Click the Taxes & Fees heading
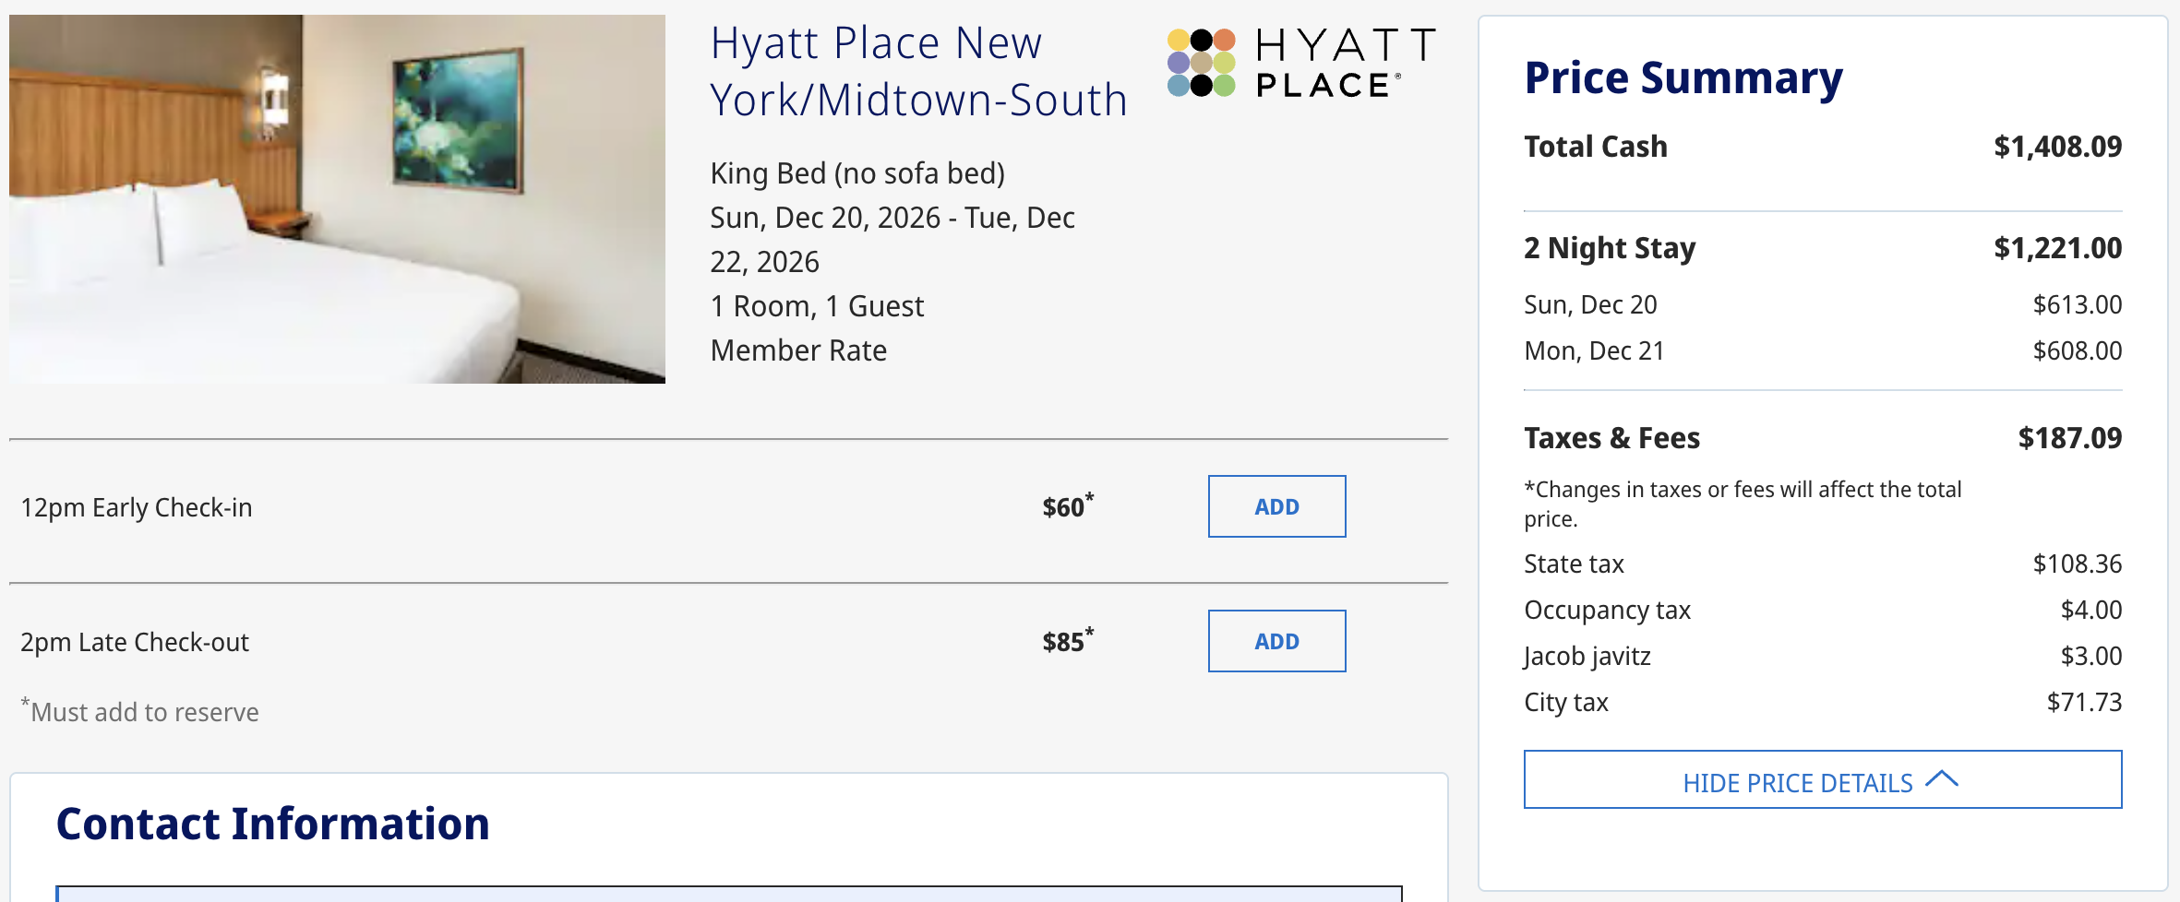The width and height of the screenshot is (2180, 902). tap(1611, 438)
